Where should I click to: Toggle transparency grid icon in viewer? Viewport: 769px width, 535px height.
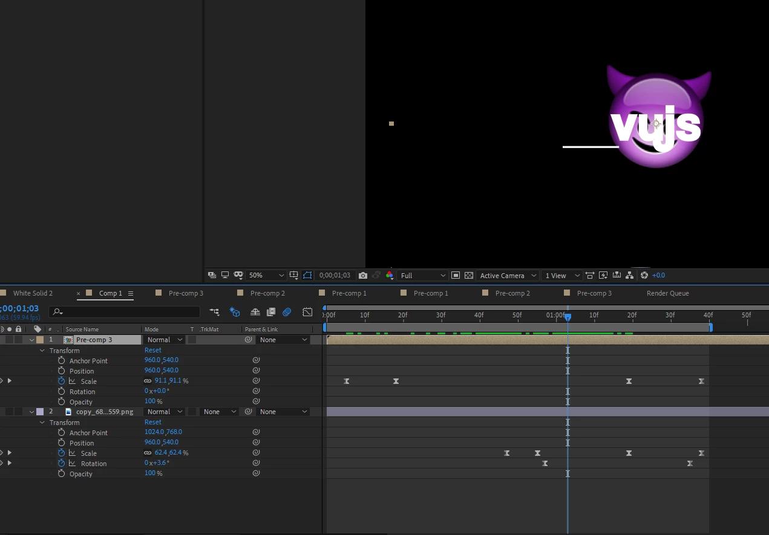(469, 275)
